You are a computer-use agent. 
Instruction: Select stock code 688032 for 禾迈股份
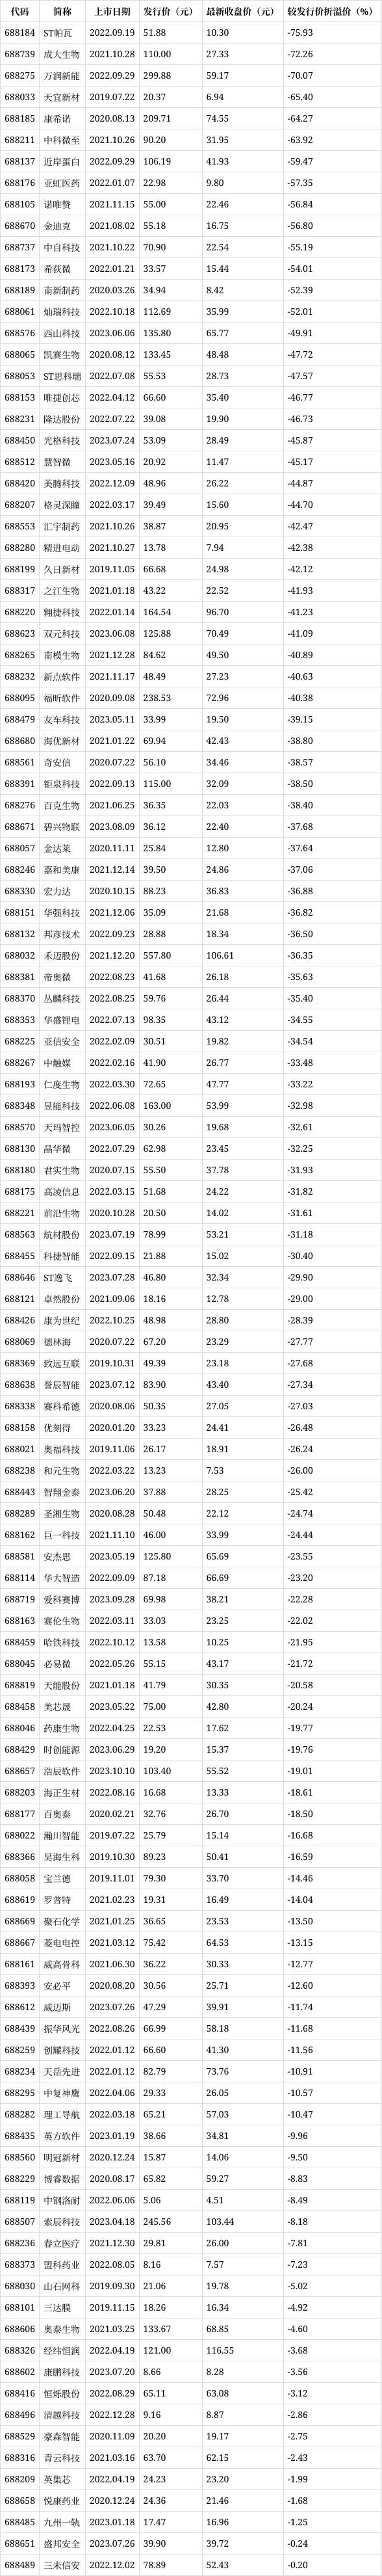(x=19, y=955)
